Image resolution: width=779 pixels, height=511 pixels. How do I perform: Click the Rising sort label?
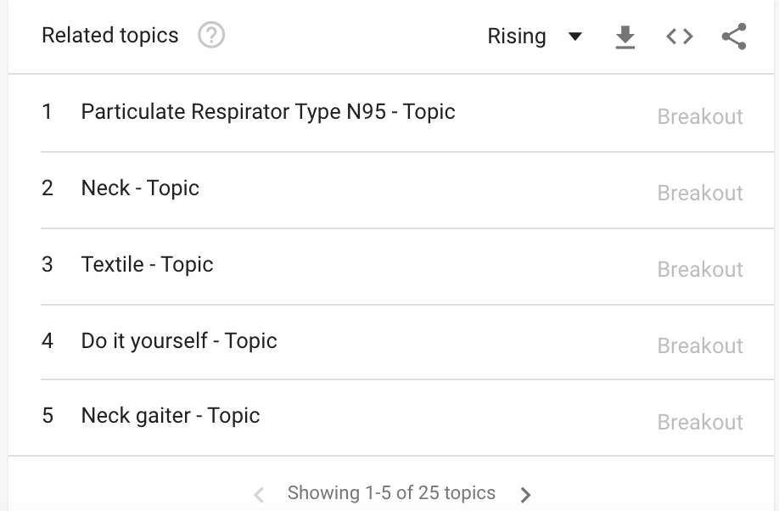click(x=516, y=36)
